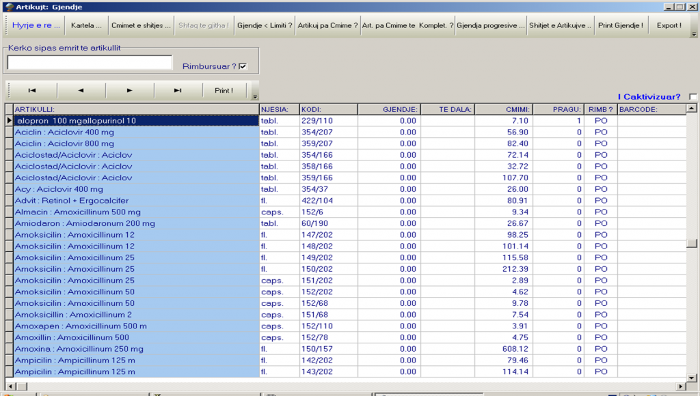Go to first record navigation arrow
Image resolution: width=700 pixels, height=396 pixels.
[x=32, y=91]
